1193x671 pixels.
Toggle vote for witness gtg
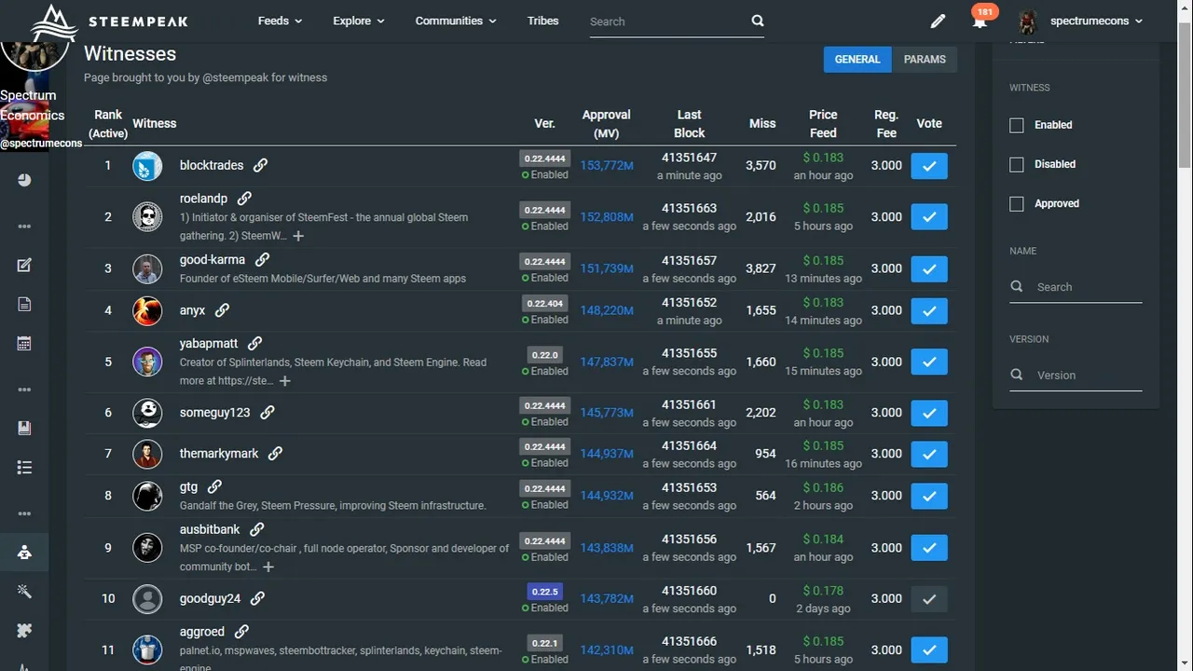pos(929,496)
